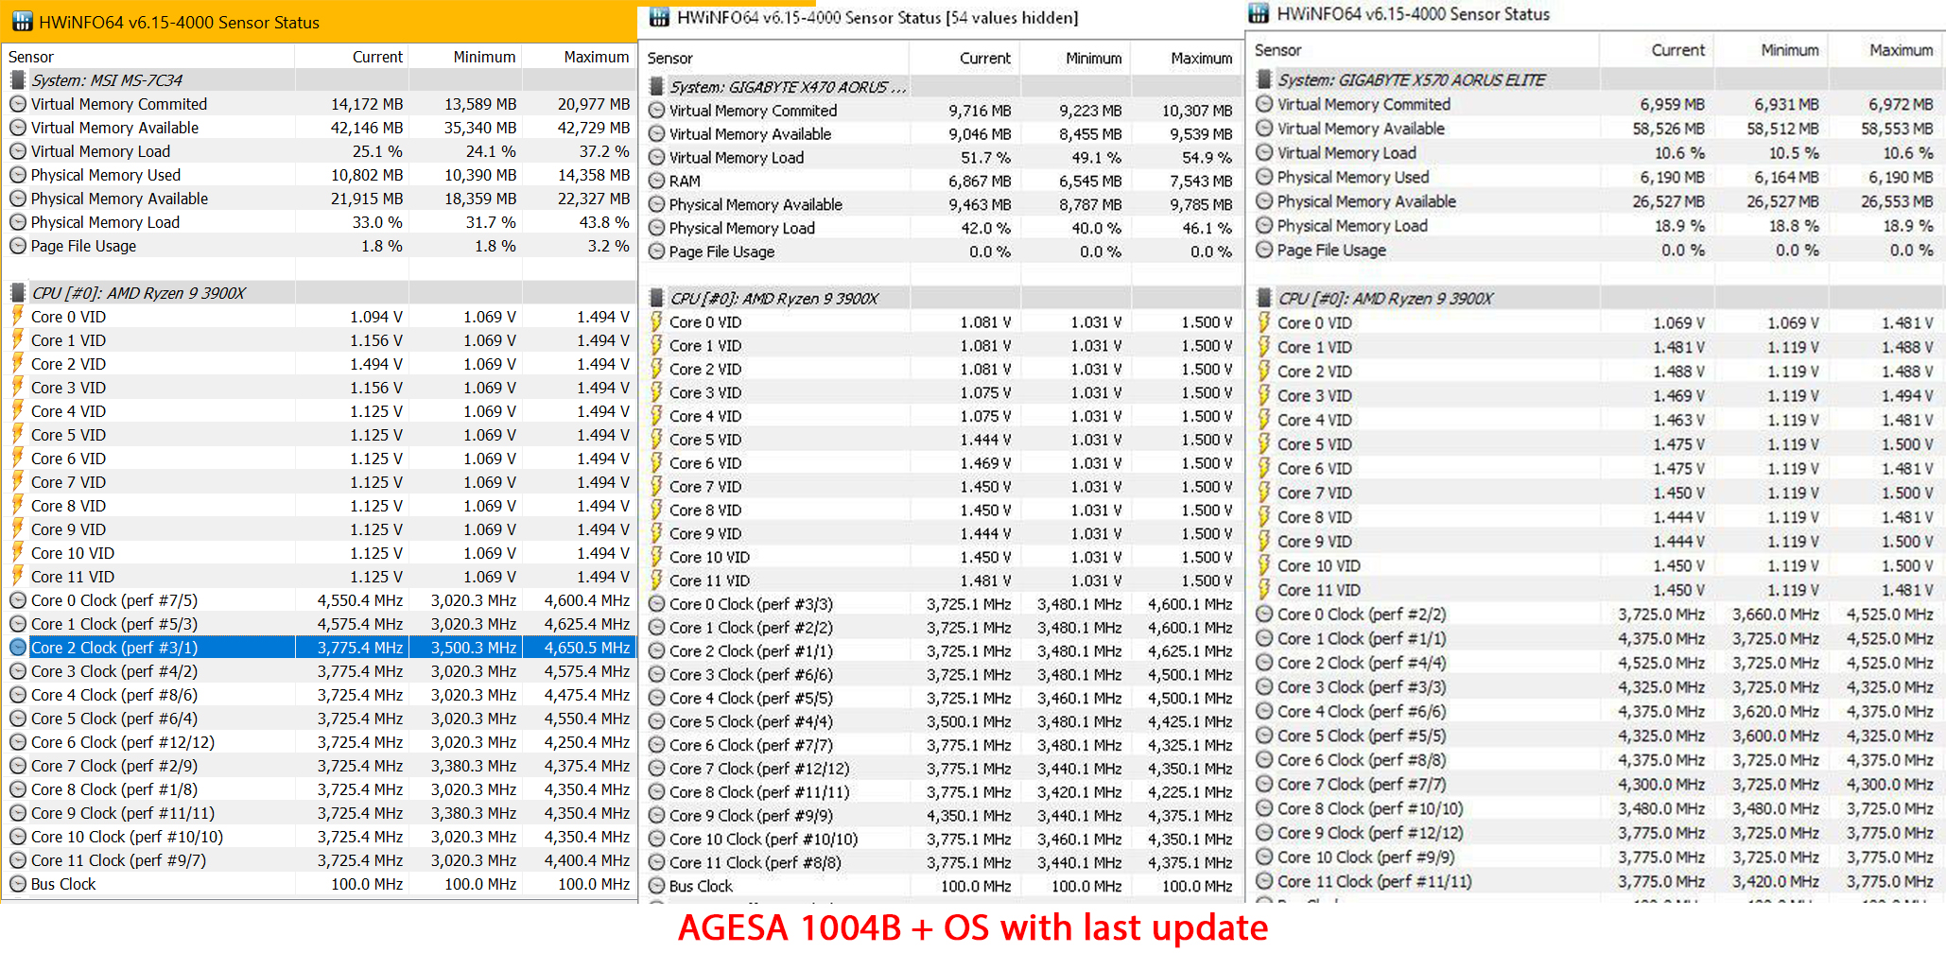This screenshot has height=970, width=1946.
Task: Sort by the Current column in the X570 window
Action: pos(1656,50)
